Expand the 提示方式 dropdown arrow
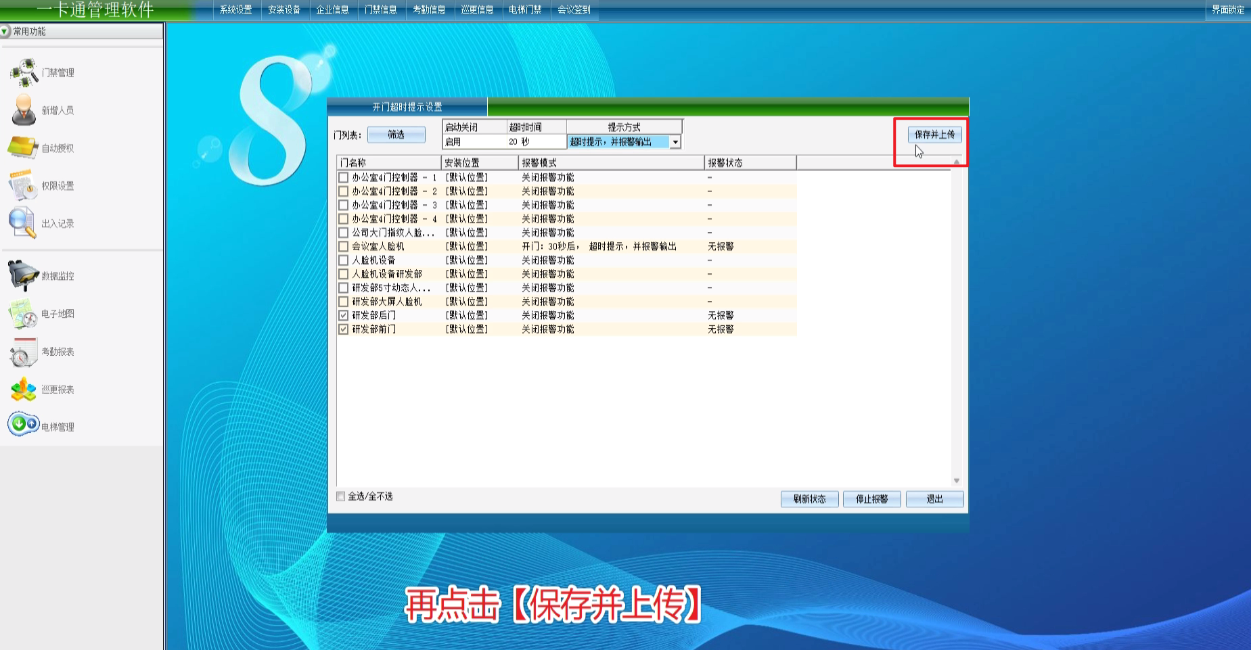The image size is (1251, 650). pyautogui.click(x=675, y=142)
